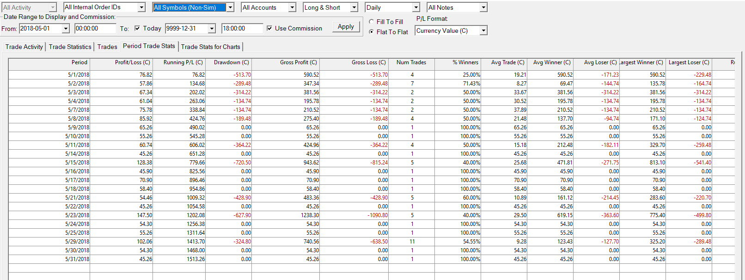Open the All Internal Order IDs dropdown
This screenshot has height=280, width=745.
(x=104, y=7)
